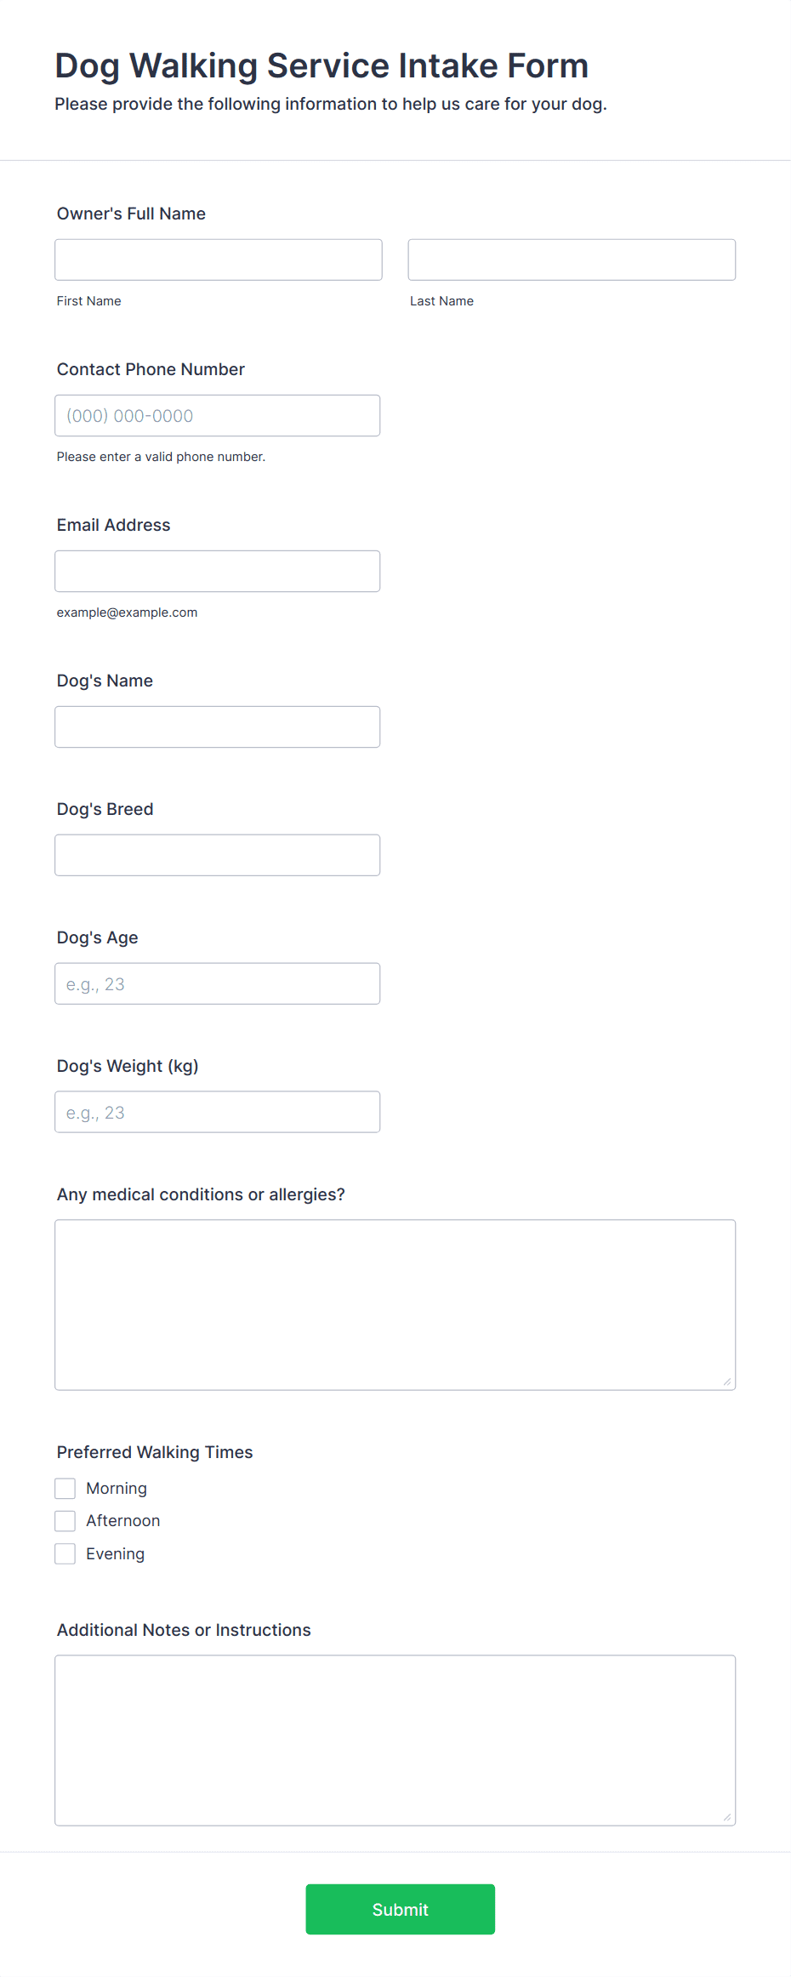The width and height of the screenshot is (791, 1977).
Task: Click the Dog's Breed text field
Action: click(218, 855)
